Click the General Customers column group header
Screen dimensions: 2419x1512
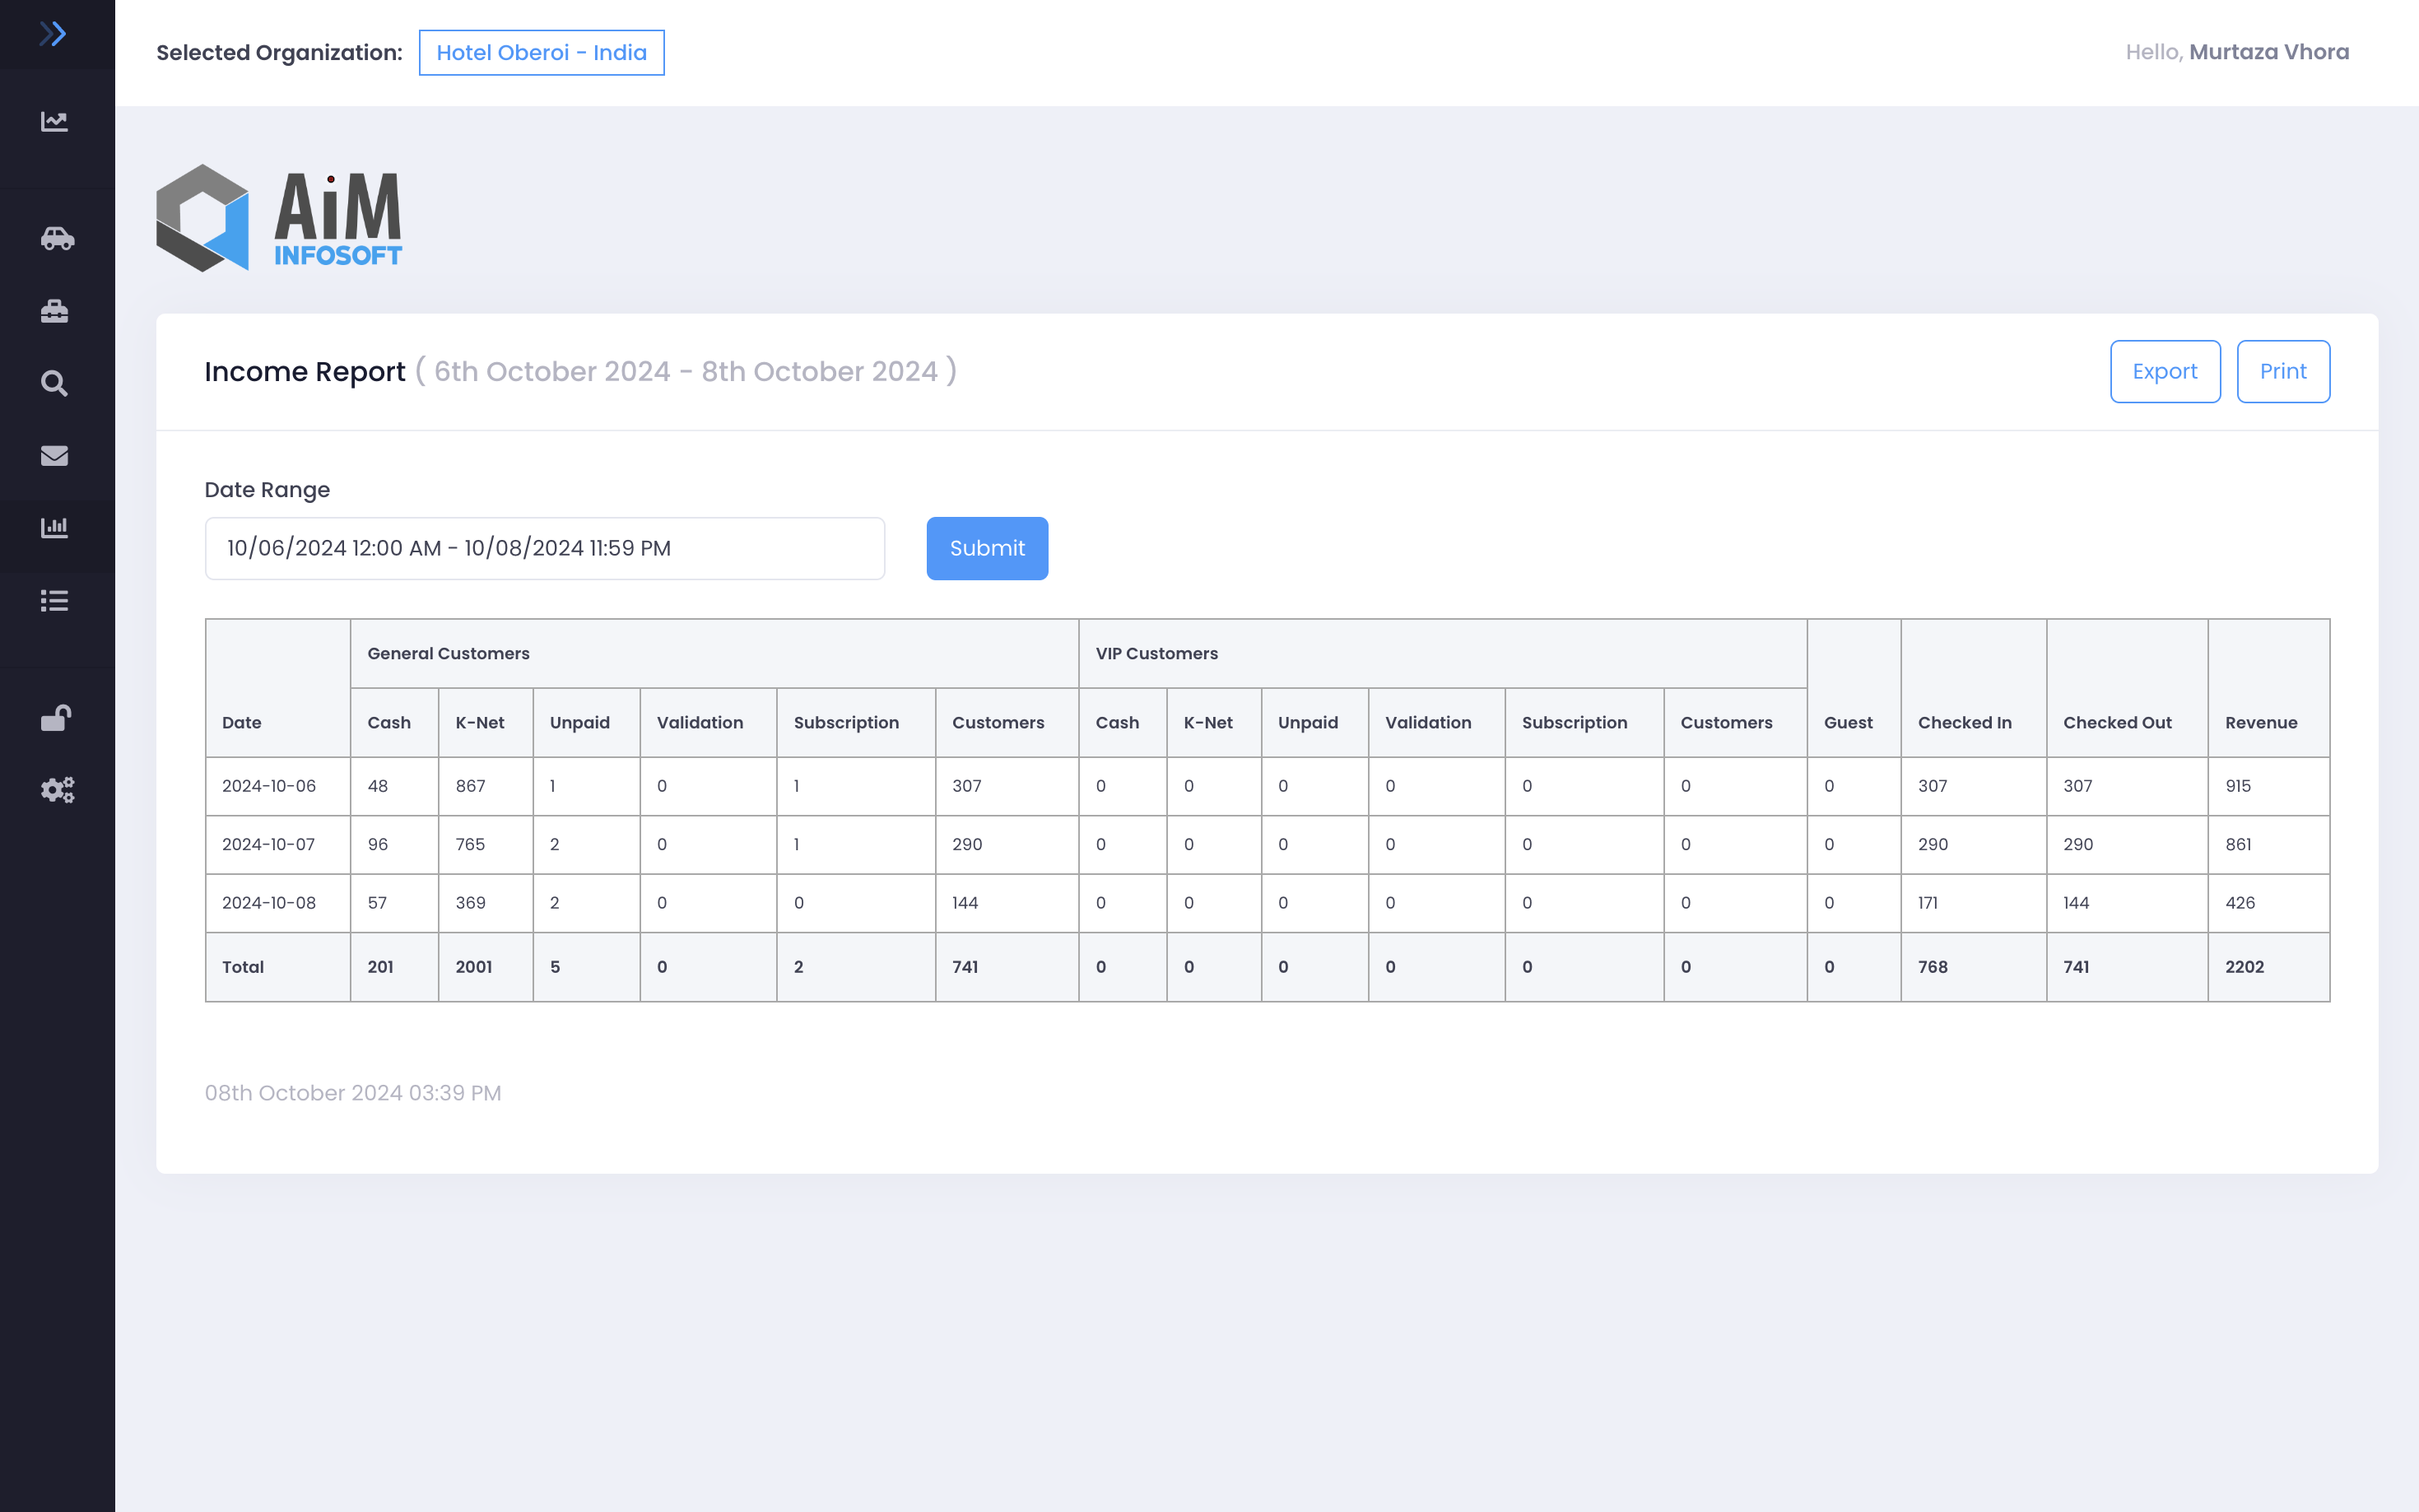point(714,654)
